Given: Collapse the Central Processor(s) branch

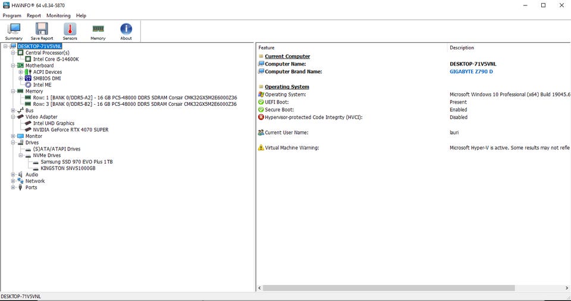Looking at the screenshot, I should [x=13, y=53].
